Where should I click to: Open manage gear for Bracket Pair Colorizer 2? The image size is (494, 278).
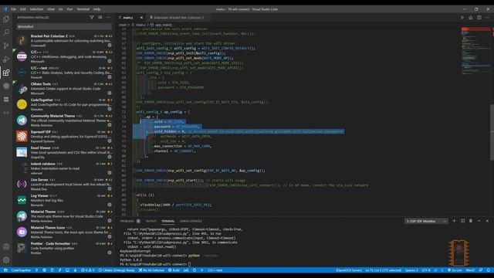click(110, 45)
